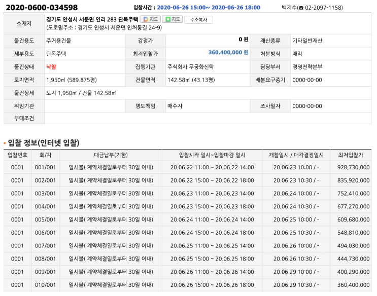This screenshot has height=296, width=377.
Task: Click bid period 20.06.23 11:00 ~ 20.06.23 14:00
Action: 212,194
